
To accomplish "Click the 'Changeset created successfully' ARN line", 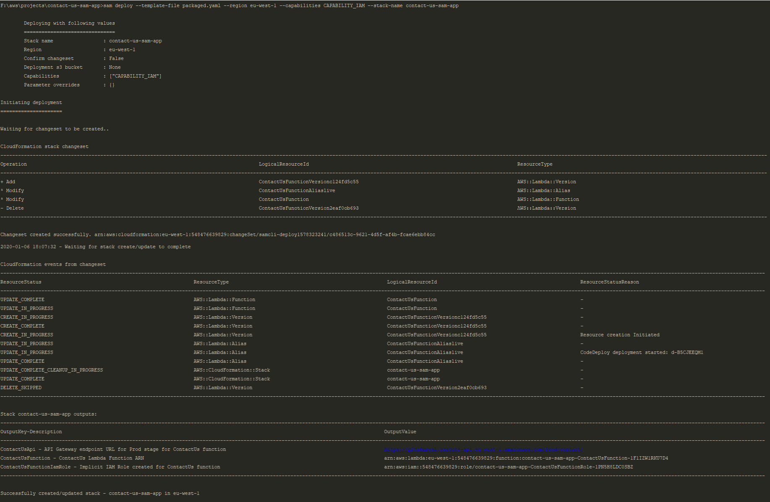I will [218, 235].
